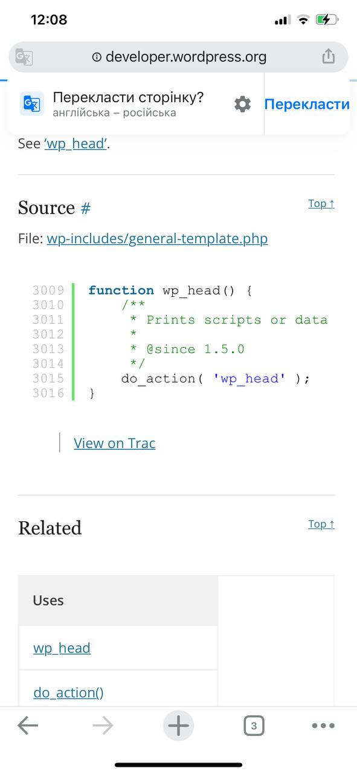Jump to Top from Source section

[321, 204]
